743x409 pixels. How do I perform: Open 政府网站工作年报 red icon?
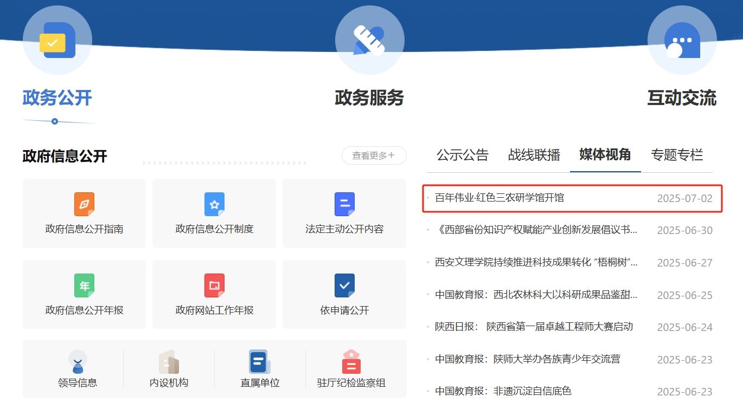214,285
